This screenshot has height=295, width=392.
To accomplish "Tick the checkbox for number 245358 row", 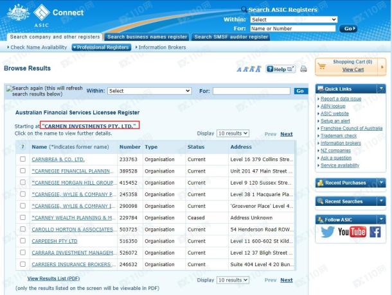I will click(22, 194).
